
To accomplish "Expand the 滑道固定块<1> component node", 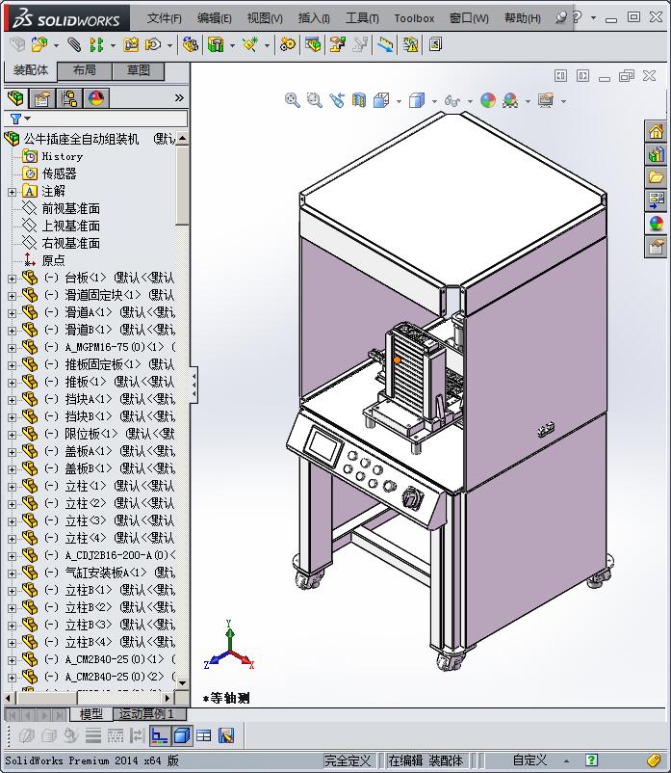I will pyautogui.click(x=12, y=296).
